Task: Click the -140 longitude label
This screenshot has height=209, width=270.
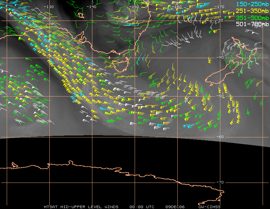Action: point(91,7)
